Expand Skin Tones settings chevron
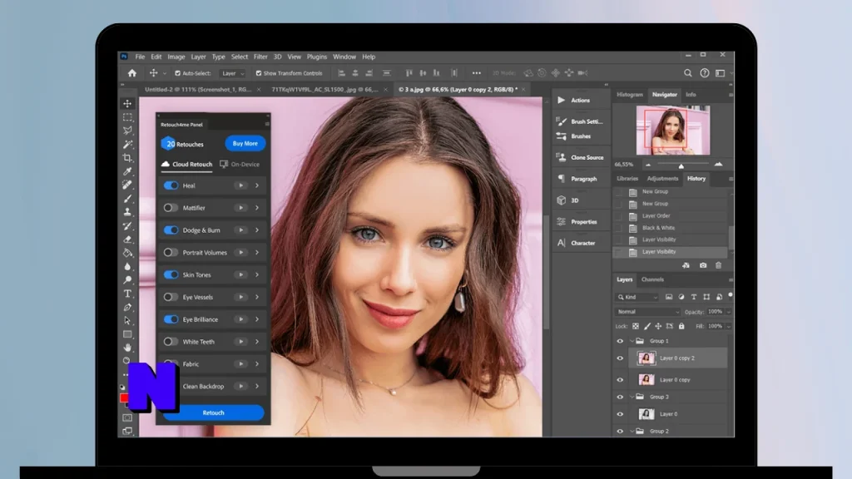Image resolution: width=852 pixels, height=479 pixels. click(x=257, y=274)
